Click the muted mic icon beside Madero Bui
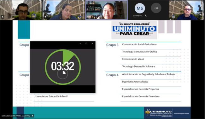205x119 pixels. (146, 16)
